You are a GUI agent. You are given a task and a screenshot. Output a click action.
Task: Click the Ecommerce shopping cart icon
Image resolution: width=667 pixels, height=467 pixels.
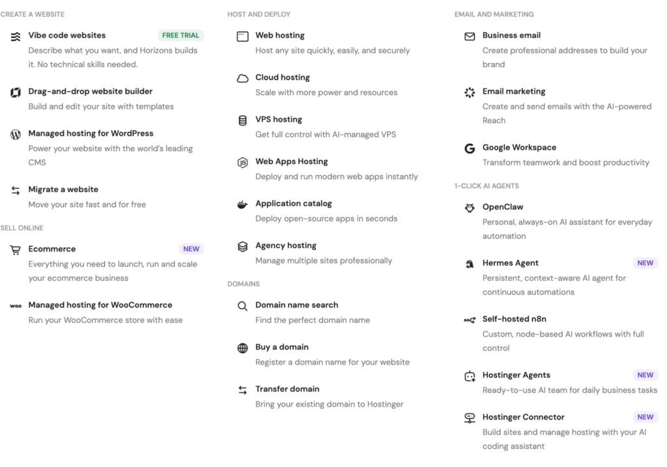(16, 250)
